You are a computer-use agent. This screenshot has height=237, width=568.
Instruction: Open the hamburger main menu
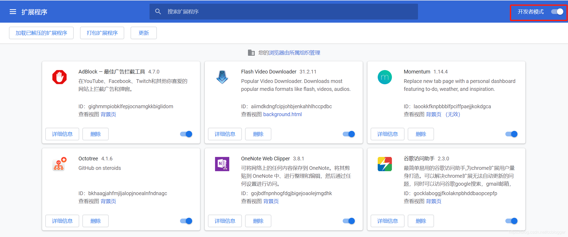13,12
